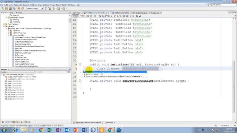Click the Comment editor toolbar icon
Viewport: 237px width, 133px height.
click(x=137, y=16)
